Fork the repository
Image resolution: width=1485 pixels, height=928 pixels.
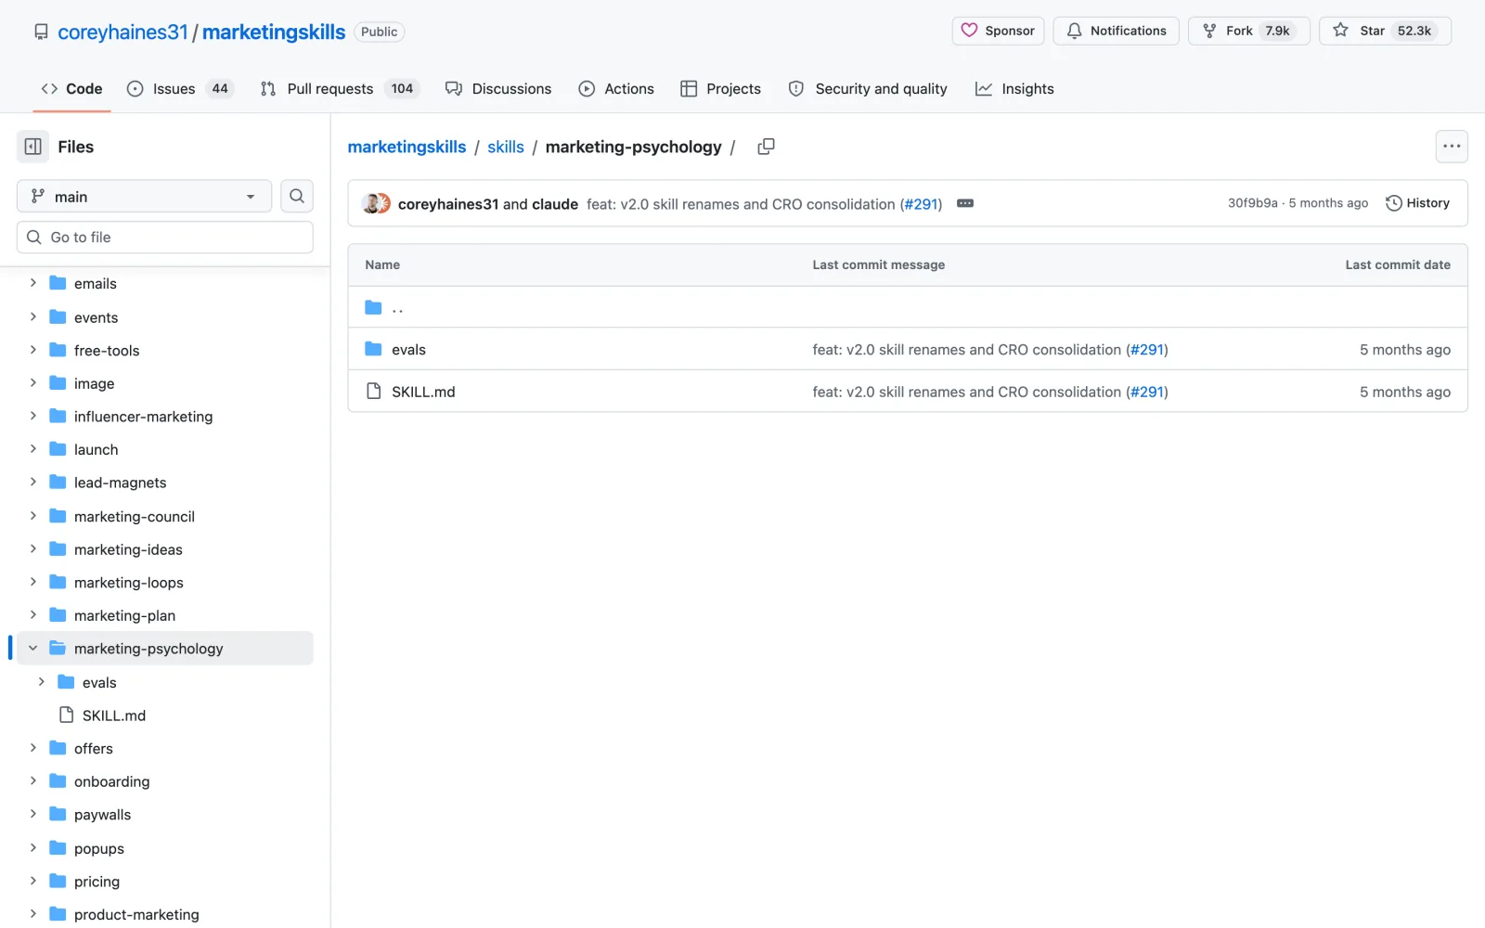coord(1248,31)
